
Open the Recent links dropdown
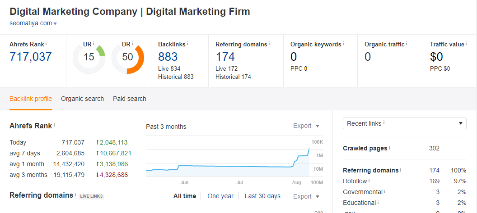coord(404,123)
